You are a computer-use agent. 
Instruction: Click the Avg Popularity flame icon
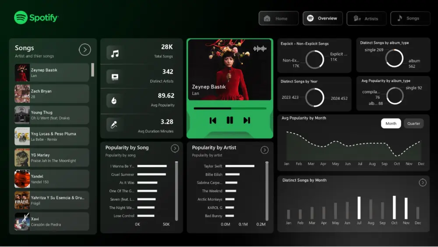114,101
